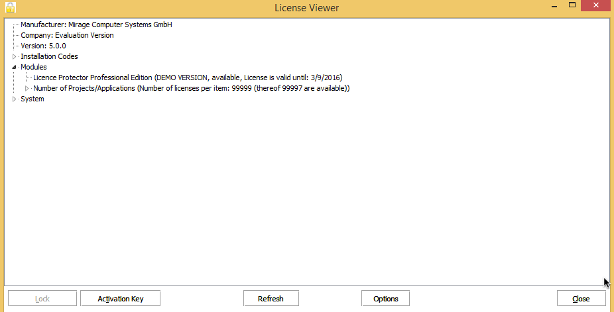The image size is (614, 312).
Task: Select the Manufacturer: Mirage Computer Systems GmbH row
Action: [x=96, y=25]
